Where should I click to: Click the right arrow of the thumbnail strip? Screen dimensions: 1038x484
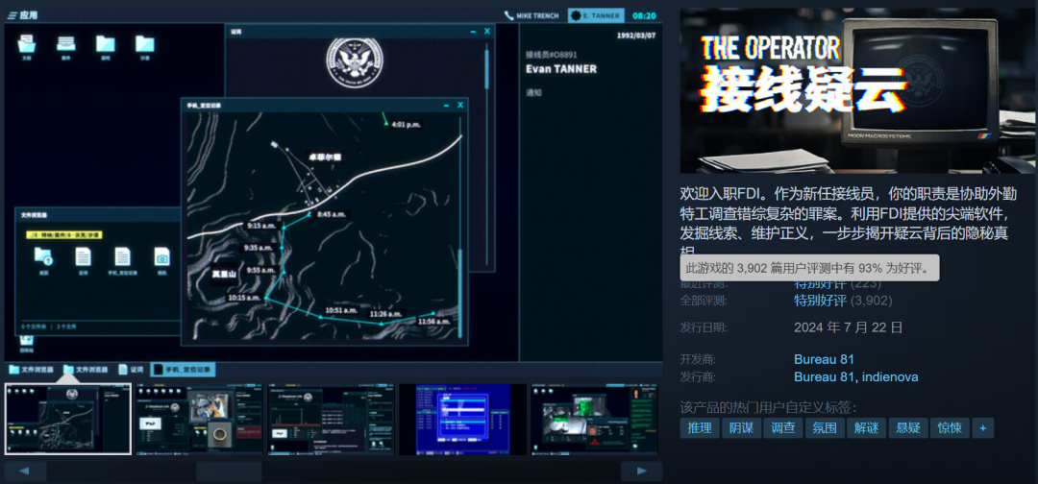[x=641, y=472]
